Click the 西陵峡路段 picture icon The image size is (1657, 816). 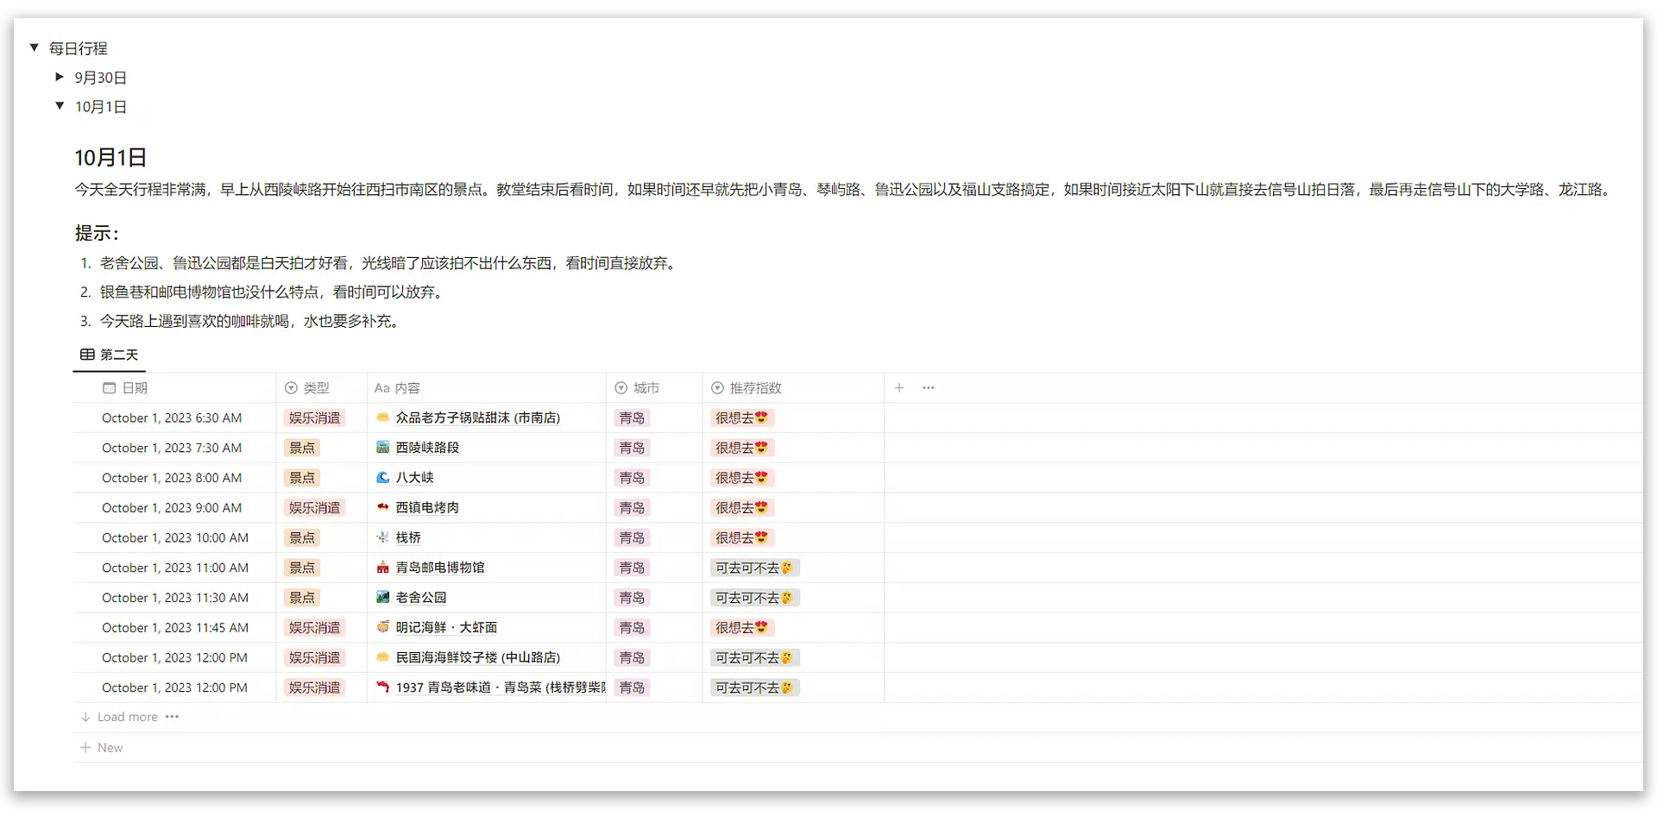(383, 448)
